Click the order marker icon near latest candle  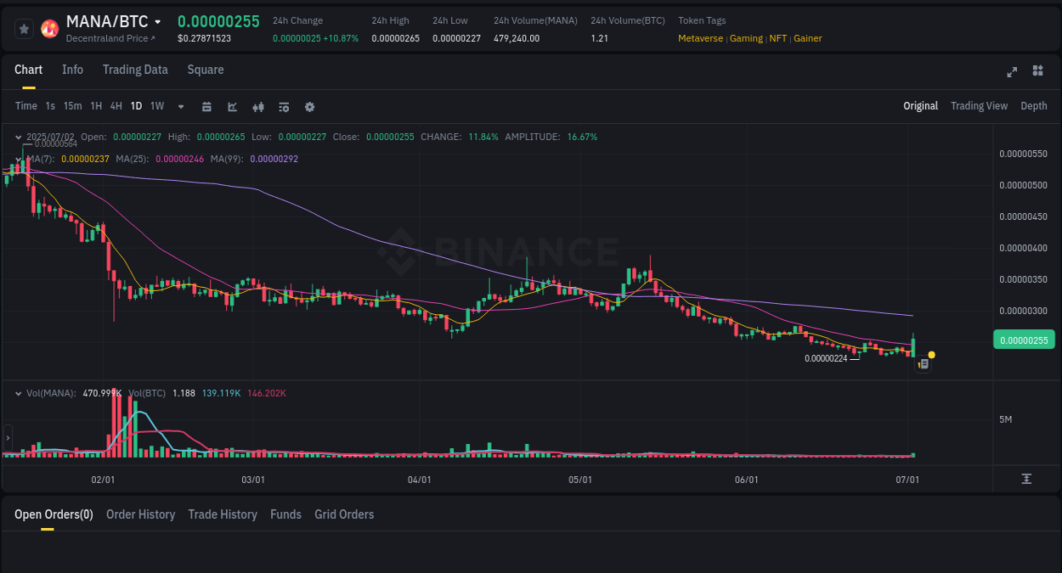pos(924,363)
